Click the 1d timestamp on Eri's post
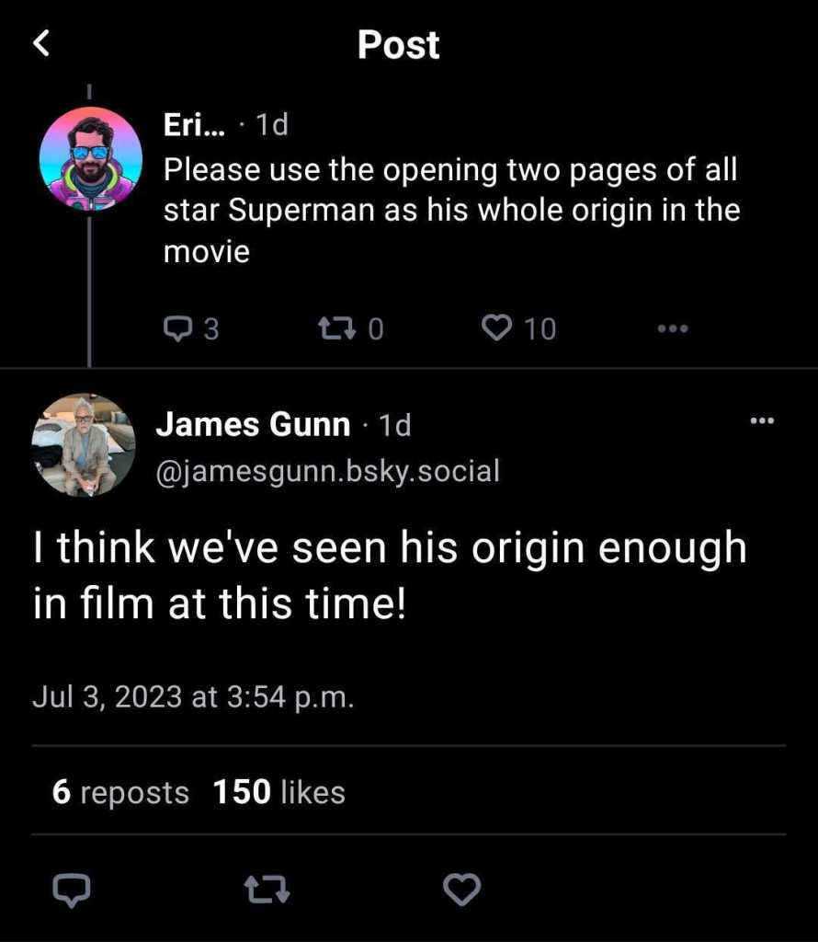The height and width of the screenshot is (942, 818). [272, 124]
